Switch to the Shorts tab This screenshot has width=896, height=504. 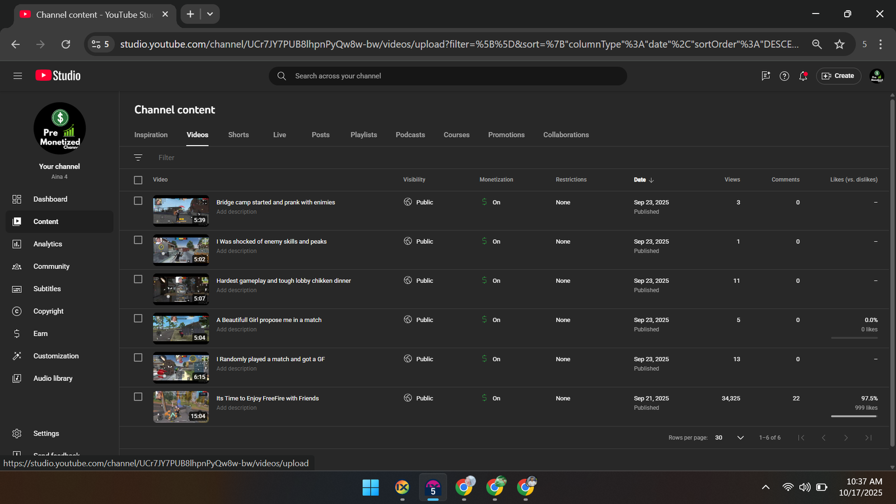click(x=239, y=135)
